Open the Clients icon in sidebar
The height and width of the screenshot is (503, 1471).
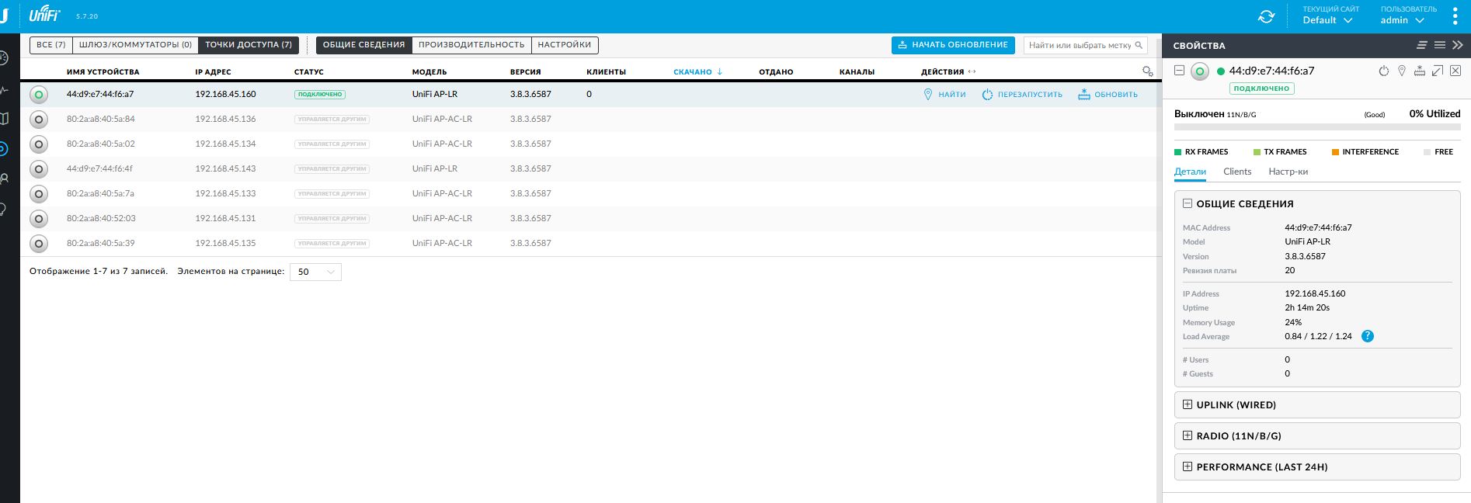(4, 179)
